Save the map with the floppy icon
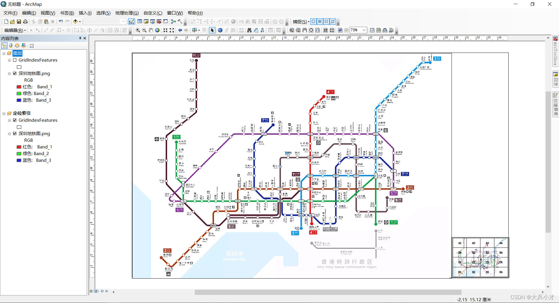 click(19, 21)
